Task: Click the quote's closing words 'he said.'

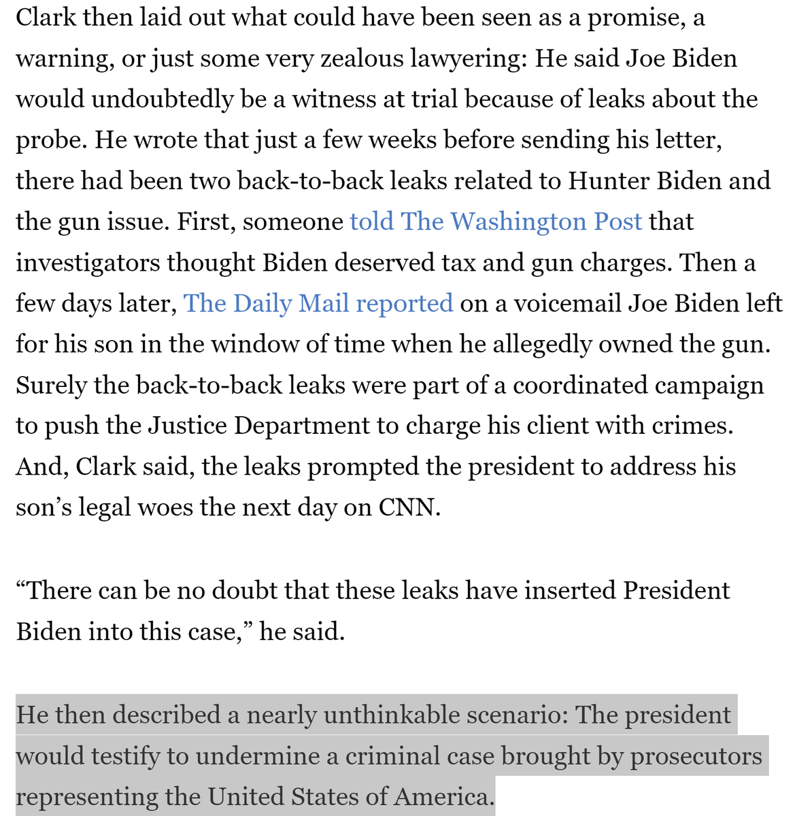Action: click(x=302, y=632)
